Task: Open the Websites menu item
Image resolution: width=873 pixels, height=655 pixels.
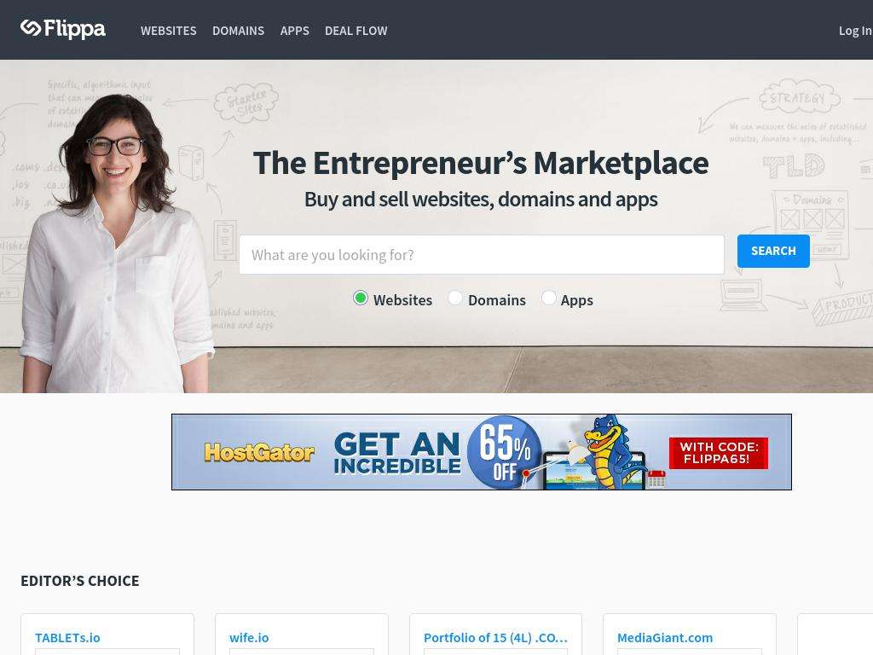Action: (168, 31)
